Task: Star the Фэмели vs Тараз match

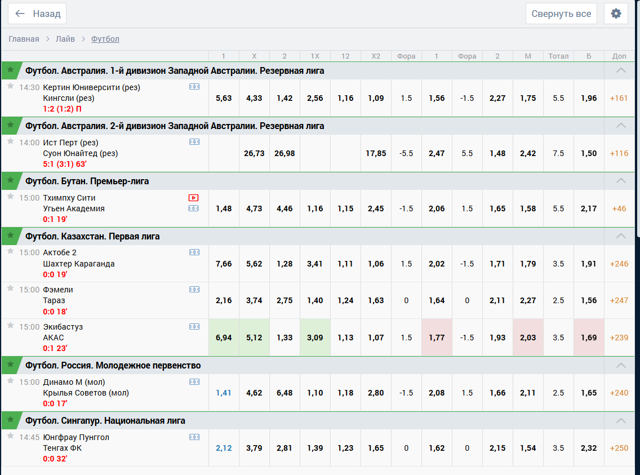Action: tap(11, 288)
